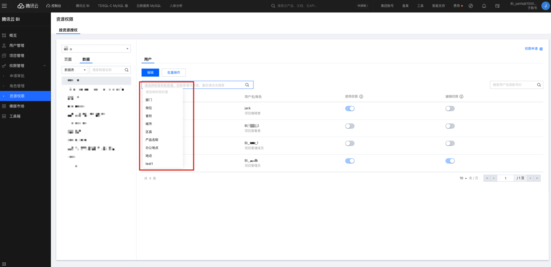
Task: Collapse the 权限管理 section chevron
Action: tap(44, 66)
